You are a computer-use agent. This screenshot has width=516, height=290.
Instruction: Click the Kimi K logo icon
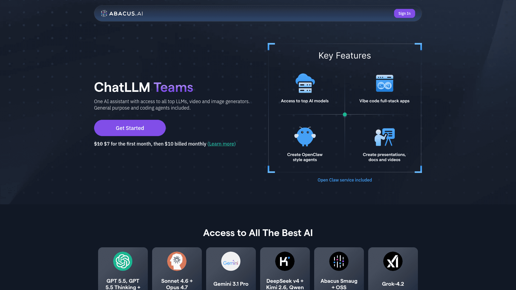pos(285,261)
